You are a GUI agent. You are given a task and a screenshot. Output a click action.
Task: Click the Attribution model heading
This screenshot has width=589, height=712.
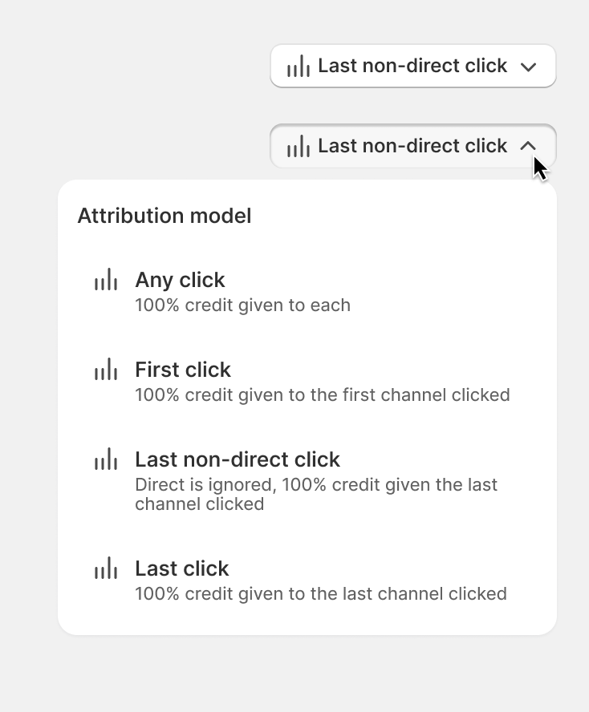click(x=164, y=216)
